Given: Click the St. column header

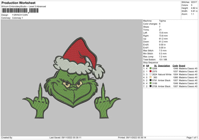Looking at the screenshot, I should coord(156,66).
